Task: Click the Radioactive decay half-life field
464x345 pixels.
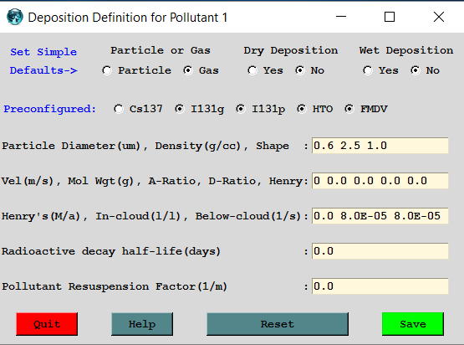Action: pos(380,251)
